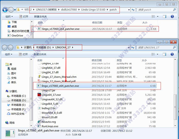Refresh address bar in patch window

[x=133, y=10]
